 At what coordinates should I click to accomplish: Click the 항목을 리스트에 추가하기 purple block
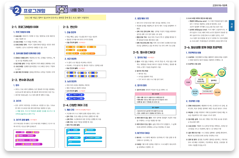coord(26,136)
